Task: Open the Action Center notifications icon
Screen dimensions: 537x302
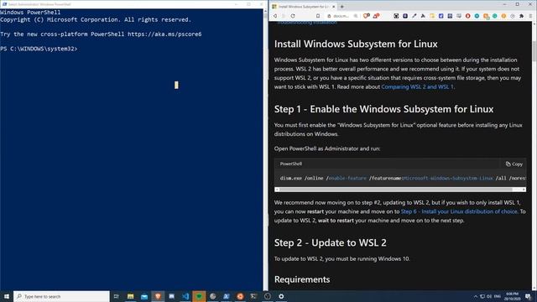Action: (528, 296)
